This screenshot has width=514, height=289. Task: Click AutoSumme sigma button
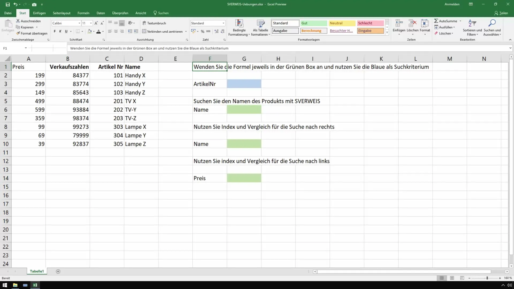click(x=445, y=21)
